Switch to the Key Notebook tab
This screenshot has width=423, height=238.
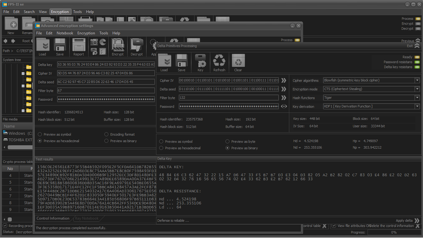[87, 218]
